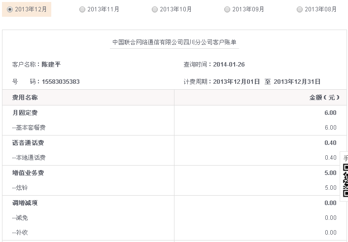Click the 减免 line item
The height and width of the screenshot is (242, 348).
(x=20, y=218)
